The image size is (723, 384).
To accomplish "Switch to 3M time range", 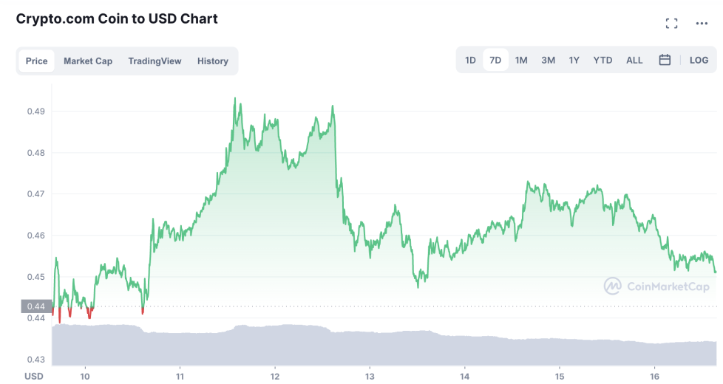I will point(548,61).
